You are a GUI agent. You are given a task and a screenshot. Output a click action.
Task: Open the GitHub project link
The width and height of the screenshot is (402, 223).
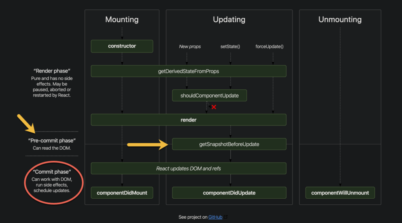[215, 217]
